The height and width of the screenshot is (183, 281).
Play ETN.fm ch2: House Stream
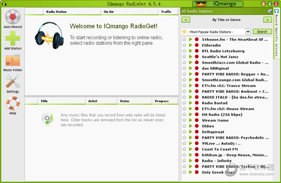coord(191,109)
